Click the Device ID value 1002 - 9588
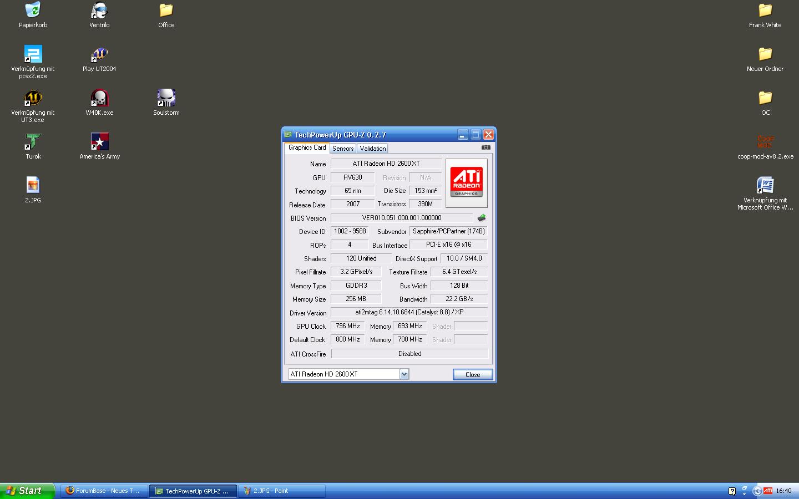Viewport: 799px width, 499px height. tap(350, 231)
